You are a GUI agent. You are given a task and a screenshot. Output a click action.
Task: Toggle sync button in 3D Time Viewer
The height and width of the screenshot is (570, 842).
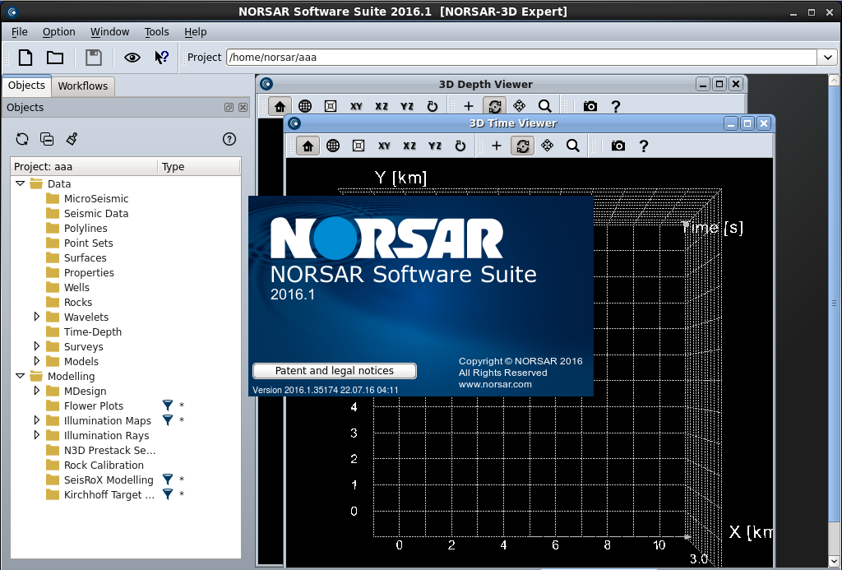click(x=522, y=146)
